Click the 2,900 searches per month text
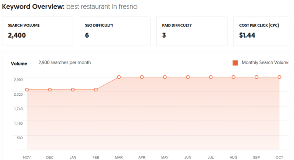 (64, 62)
